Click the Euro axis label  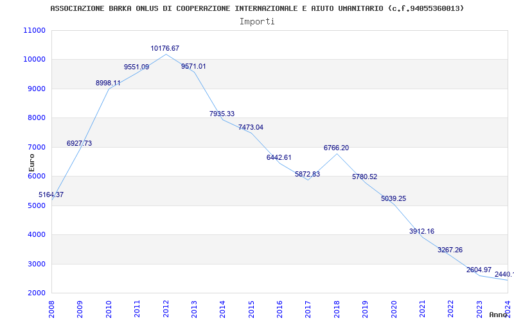(x=31, y=162)
